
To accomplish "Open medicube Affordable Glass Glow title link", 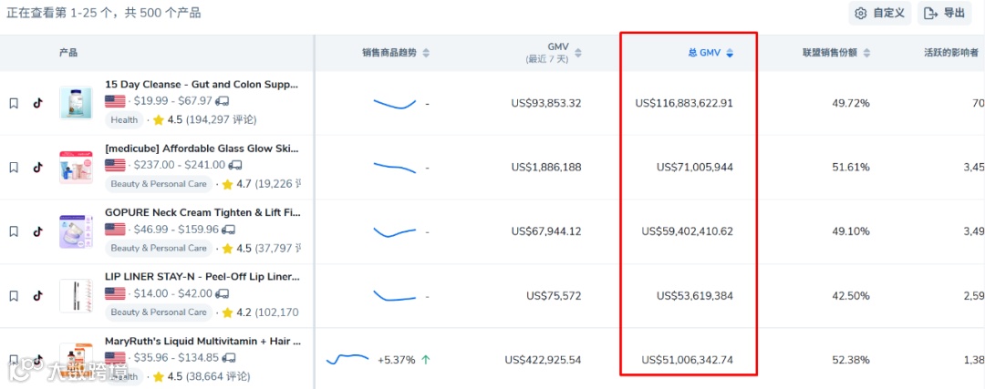I will pos(202,148).
